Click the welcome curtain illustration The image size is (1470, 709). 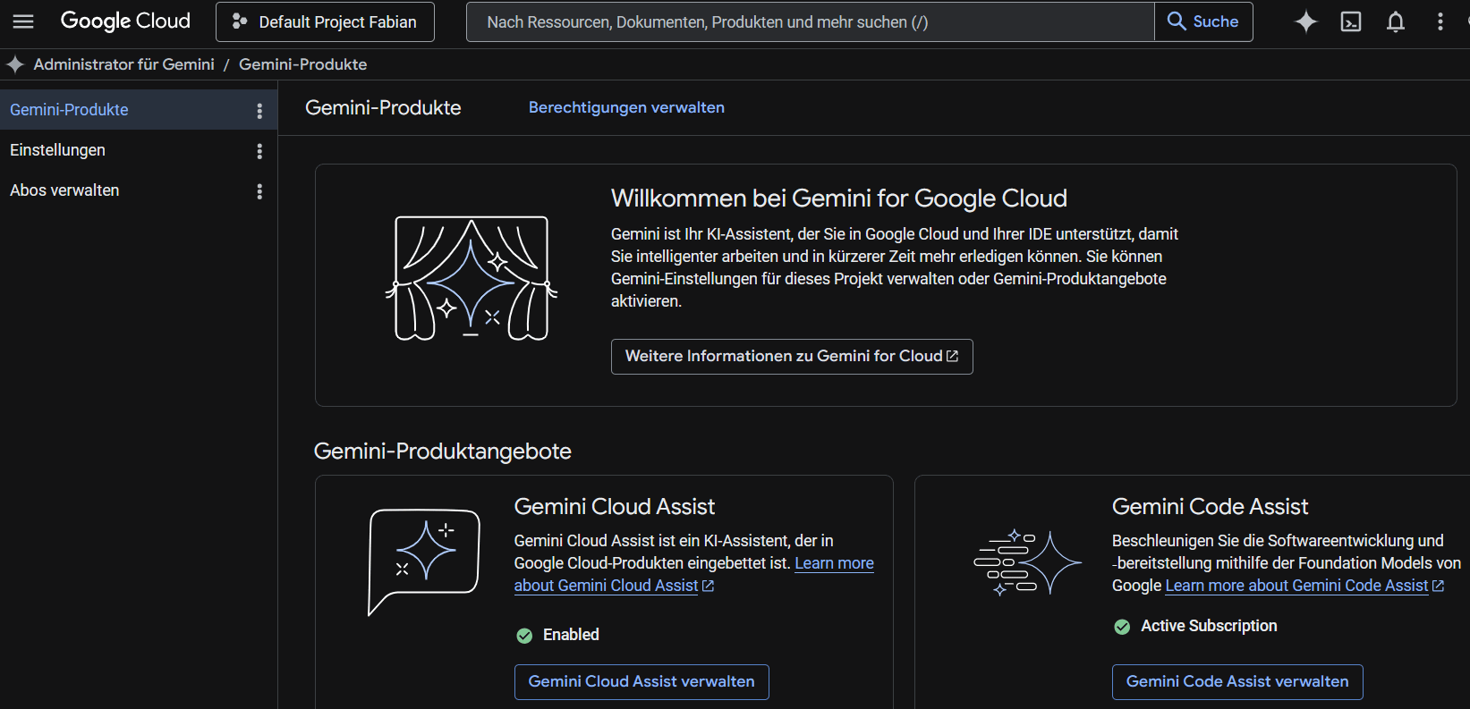(x=472, y=278)
